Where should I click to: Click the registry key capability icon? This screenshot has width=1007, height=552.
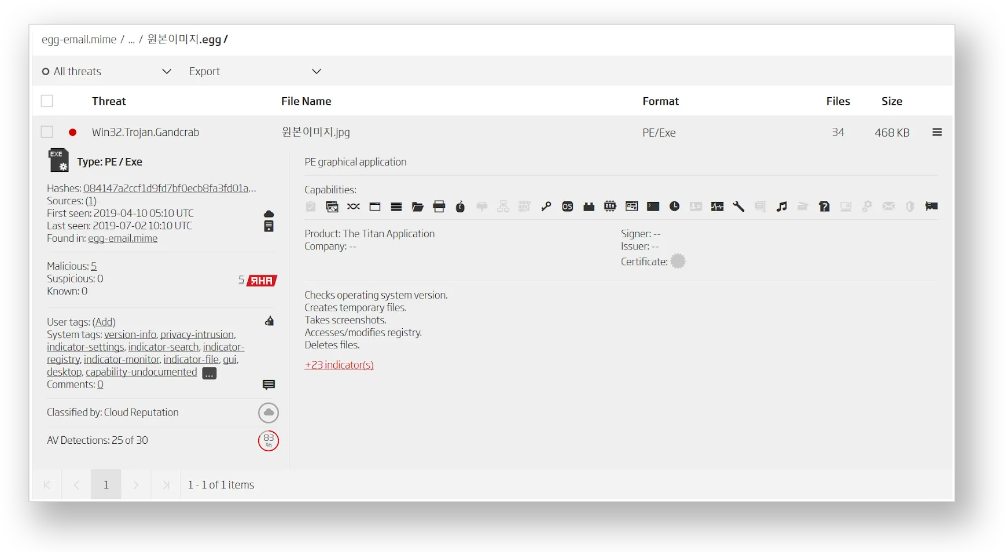point(546,207)
